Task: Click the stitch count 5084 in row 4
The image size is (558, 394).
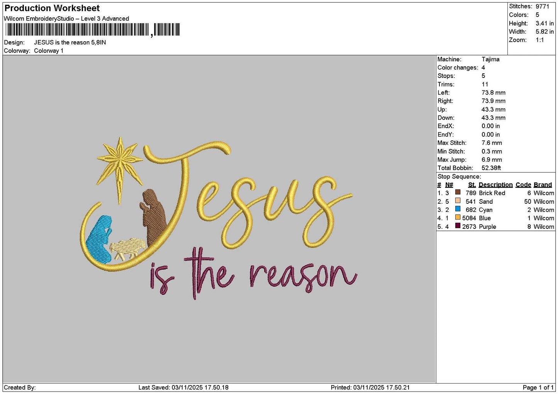Action: (469, 218)
